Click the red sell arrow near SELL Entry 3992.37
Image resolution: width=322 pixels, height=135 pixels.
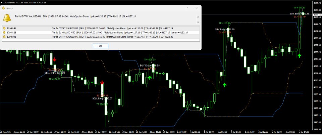click(102, 83)
